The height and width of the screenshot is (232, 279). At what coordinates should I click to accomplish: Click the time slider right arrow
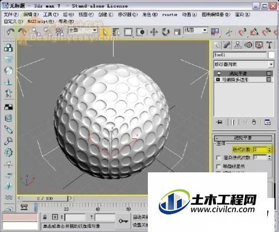(71, 199)
